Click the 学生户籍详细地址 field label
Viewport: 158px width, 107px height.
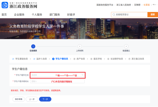click(21, 81)
